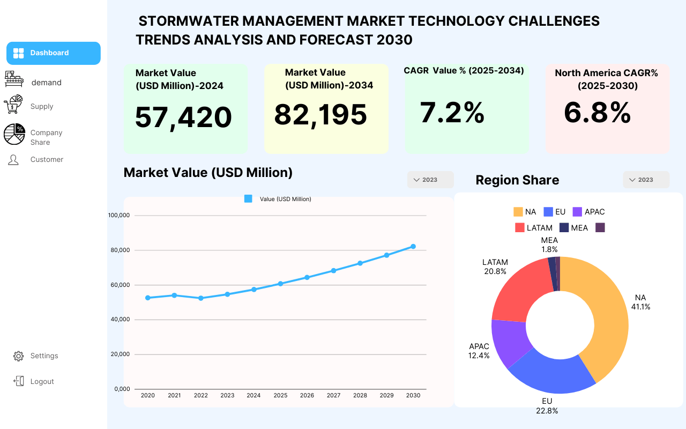Screen dimensions: 686x429
Task: Click the North America CAGR 6.8% card
Action: (x=607, y=109)
